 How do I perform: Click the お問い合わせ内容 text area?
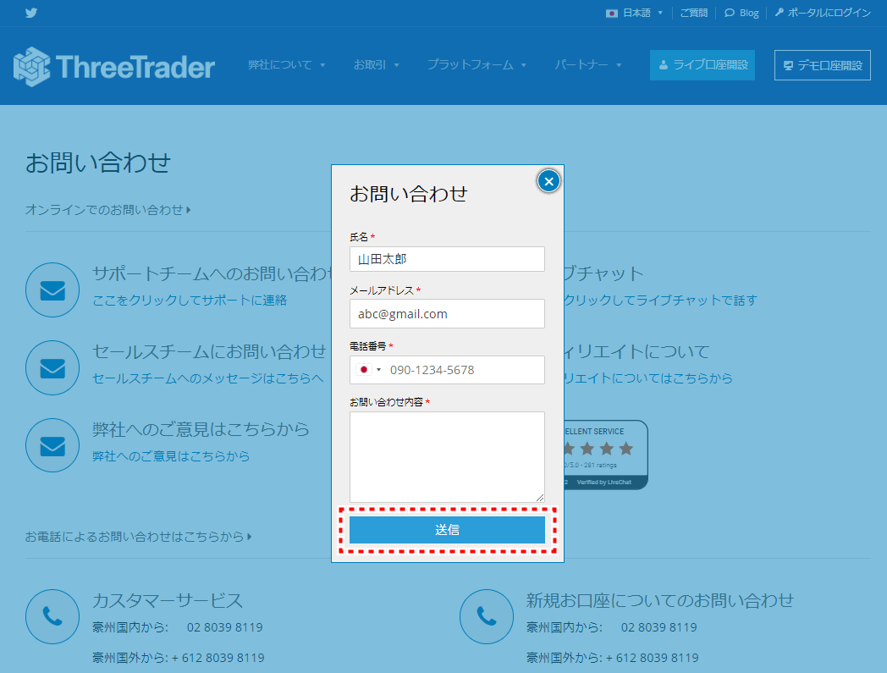(x=447, y=457)
